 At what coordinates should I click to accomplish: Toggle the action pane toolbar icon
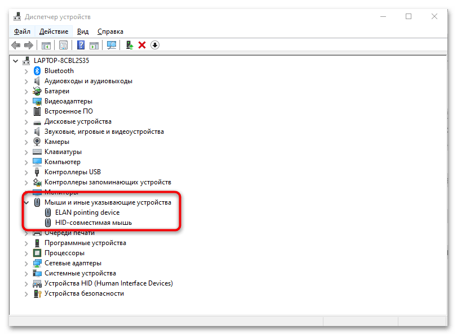(x=94, y=46)
